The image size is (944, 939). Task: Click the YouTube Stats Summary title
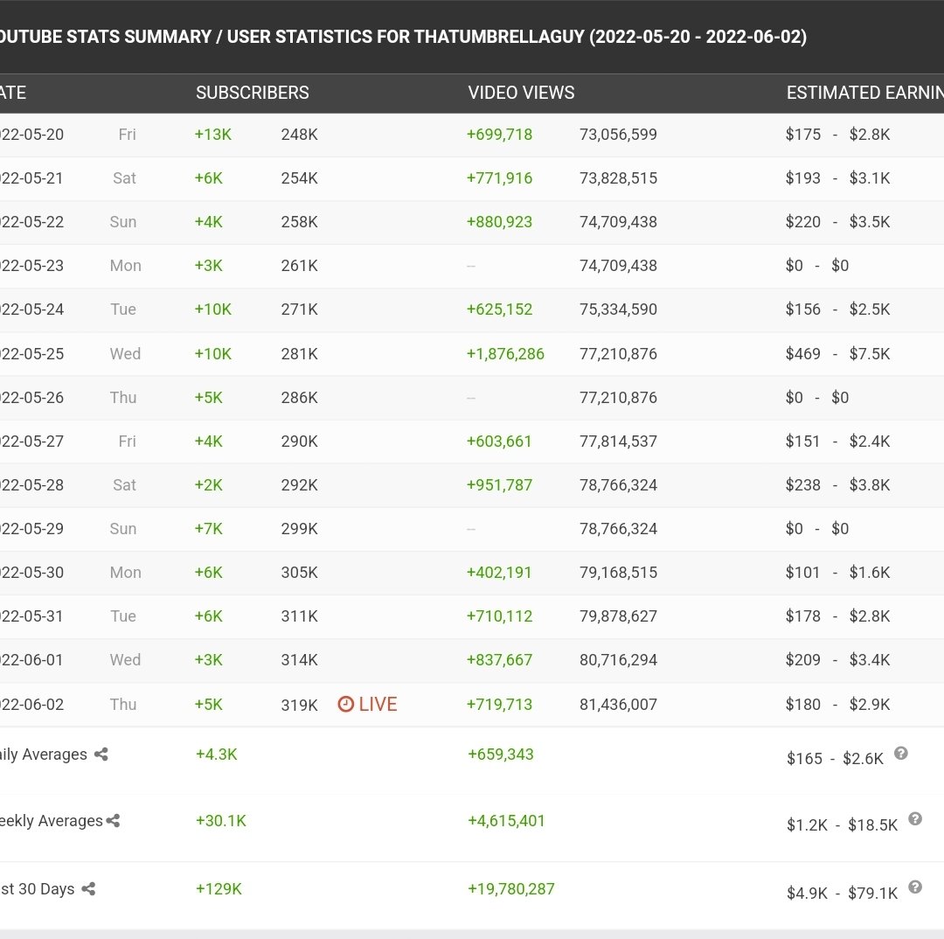(x=403, y=37)
